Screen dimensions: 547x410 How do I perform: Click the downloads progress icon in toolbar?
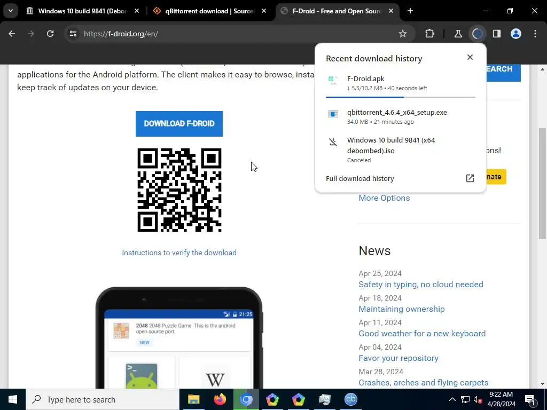[477, 34]
